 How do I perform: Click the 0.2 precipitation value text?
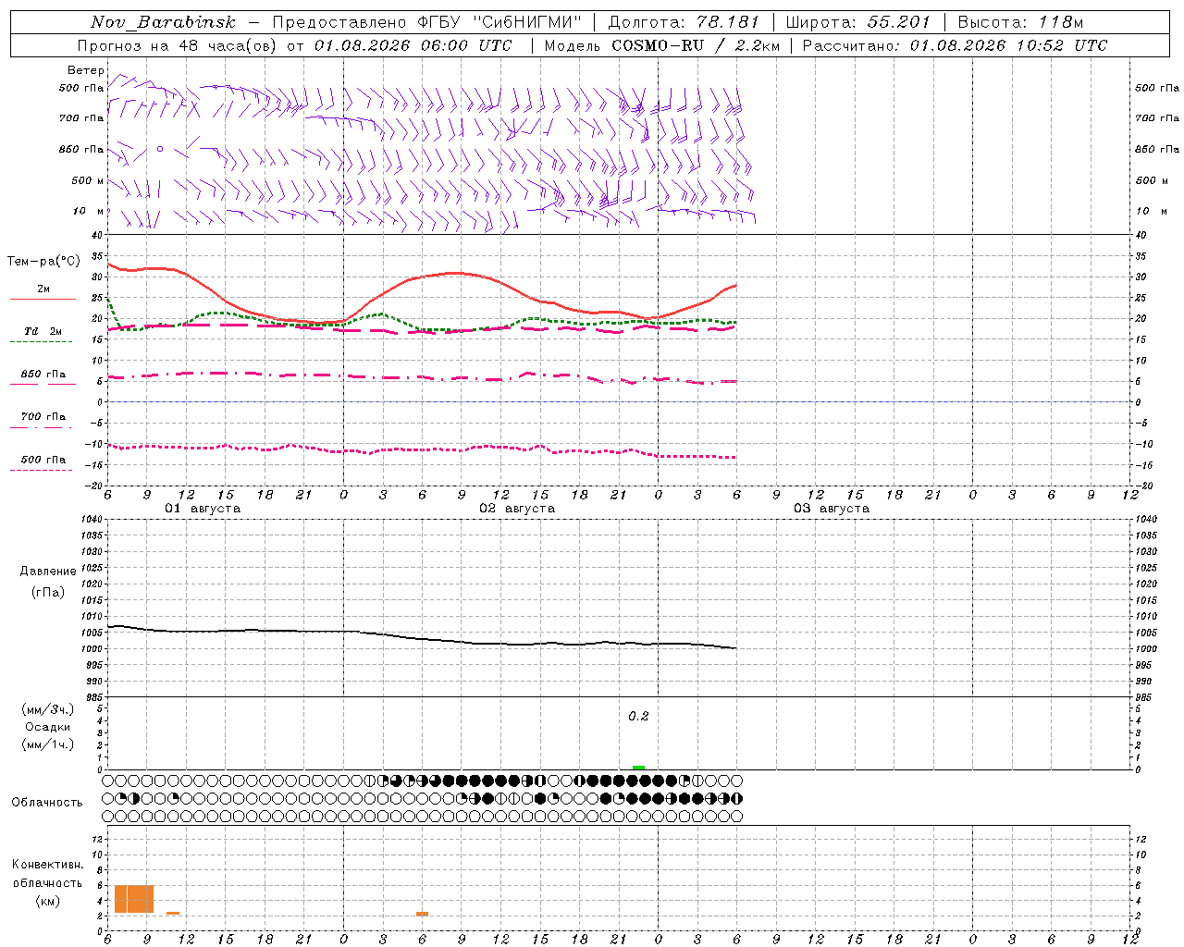638,716
